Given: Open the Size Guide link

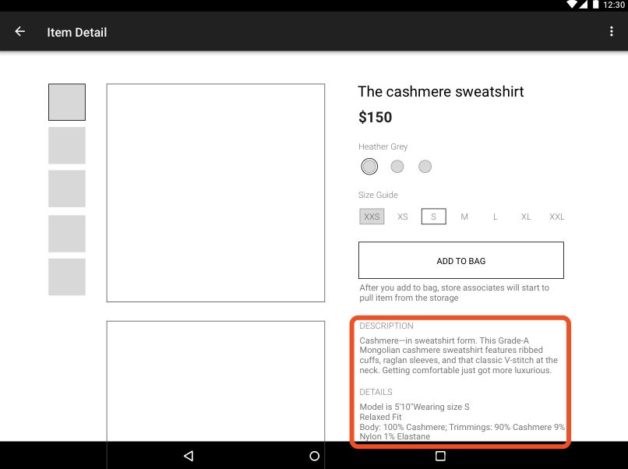Looking at the screenshot, I should click(x=378, y=195).
